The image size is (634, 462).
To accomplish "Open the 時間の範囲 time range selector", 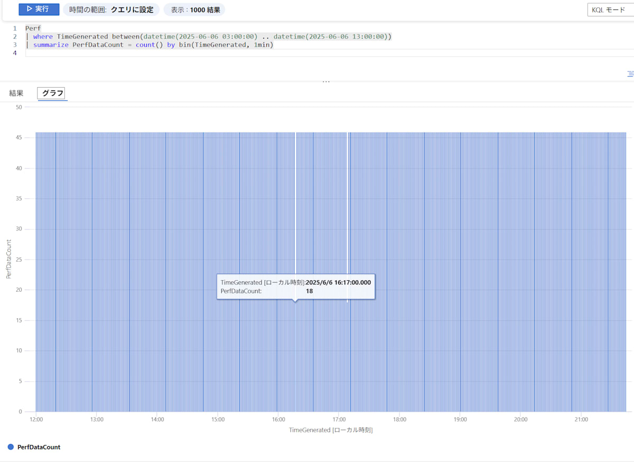I will coord(111,10).
